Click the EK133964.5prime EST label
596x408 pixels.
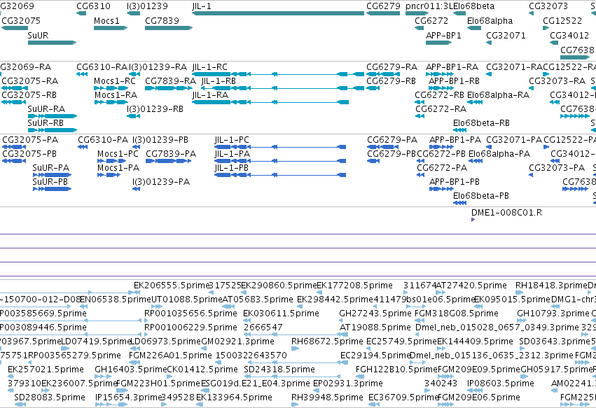(234, 398)
